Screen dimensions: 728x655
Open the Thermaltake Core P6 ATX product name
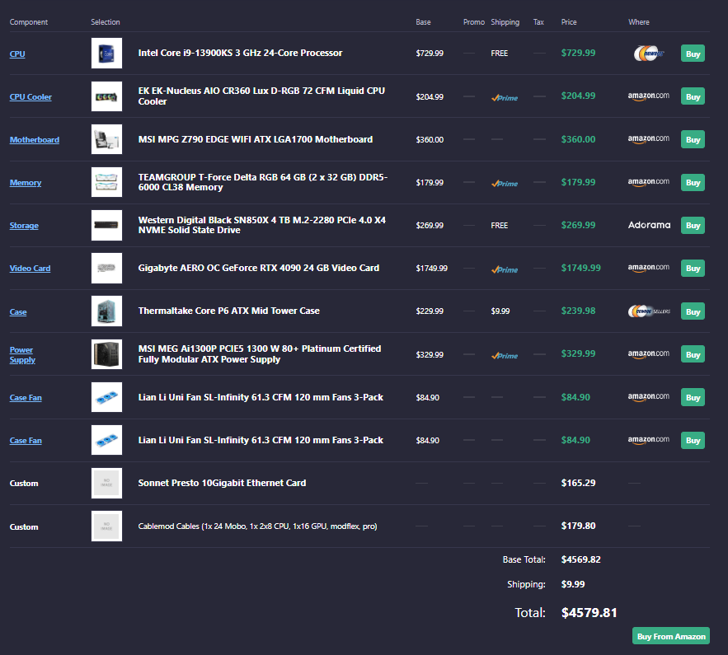(229, 311)
